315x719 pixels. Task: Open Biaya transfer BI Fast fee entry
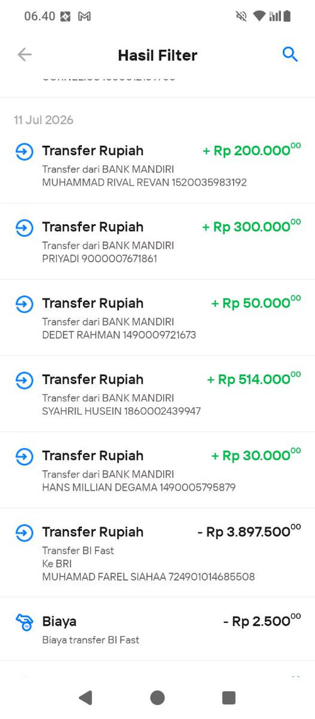click(157, 629)
